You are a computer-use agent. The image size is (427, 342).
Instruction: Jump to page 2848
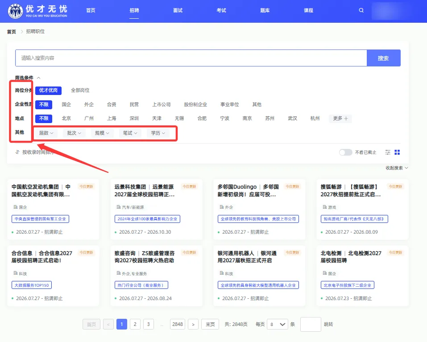[178, 324]
